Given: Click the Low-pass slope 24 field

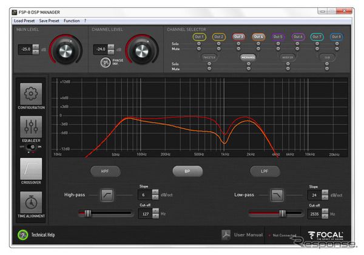Looking at the screenshot, I should pos(314,195).
